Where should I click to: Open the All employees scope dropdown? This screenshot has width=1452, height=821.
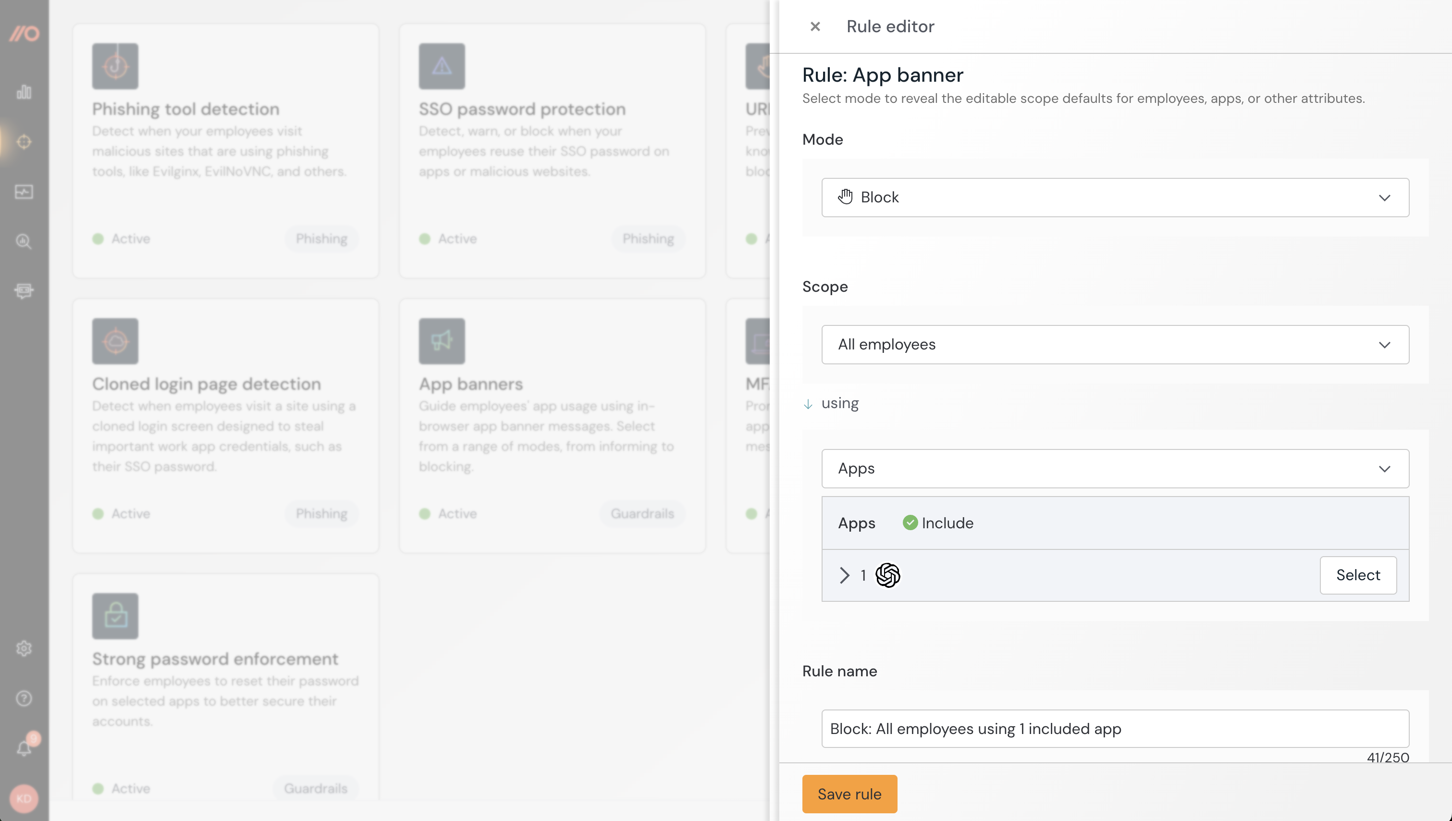click(1115, 345)
